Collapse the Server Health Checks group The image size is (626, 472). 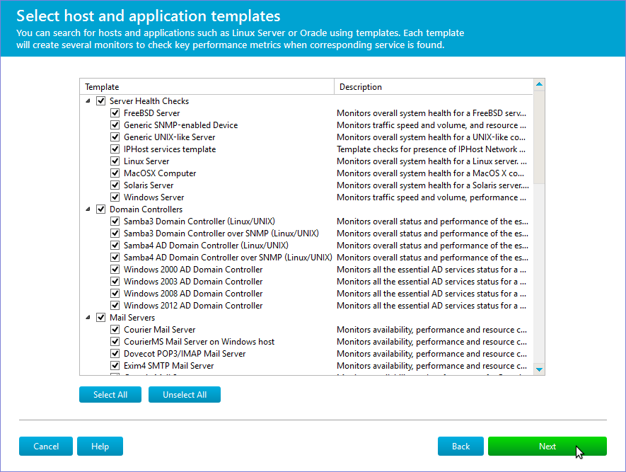click(x=88, y=101)
